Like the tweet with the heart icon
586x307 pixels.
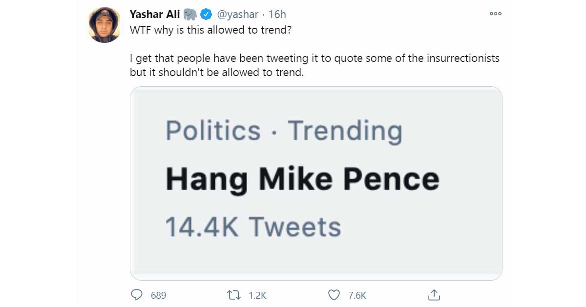tap(334, 295)
